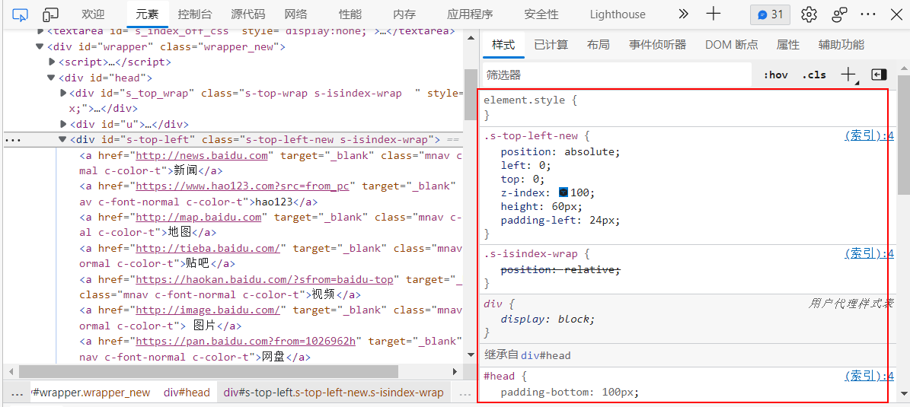Select div#head in the breadcrumb
The height and width of the screenshot is (407, 910).
(187, 393)
